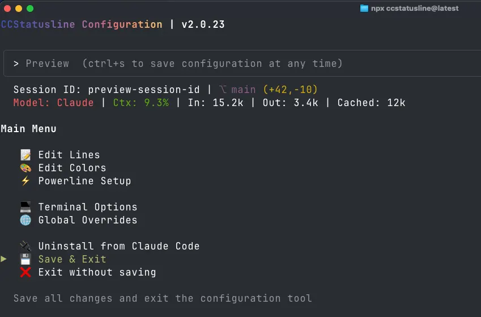This screenshot has height=317, width=481.
Task: Click the git branch icon before main
Action: [x=223, y=90]
